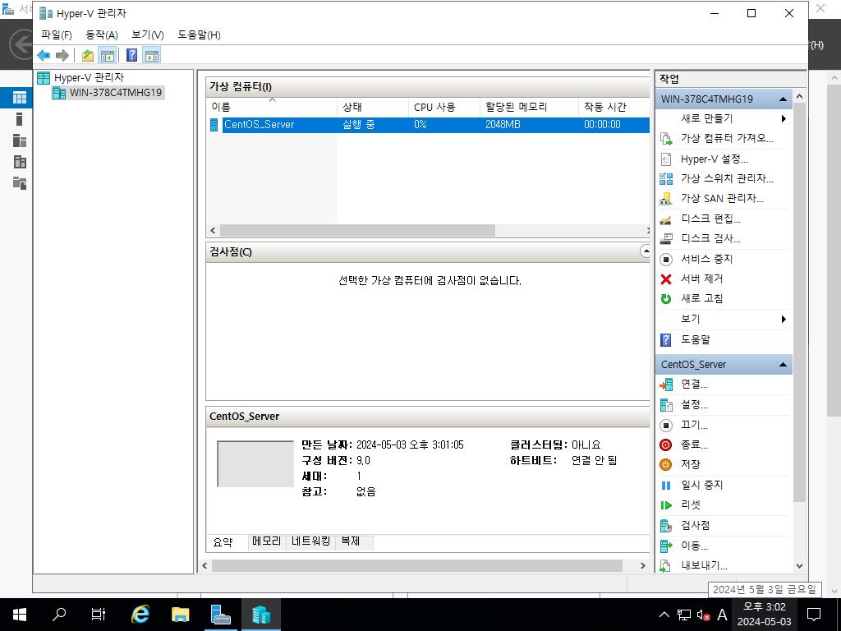Click 끄기 to turn off the VM
The height and width of the screenshot is (631, 841).
694,425
